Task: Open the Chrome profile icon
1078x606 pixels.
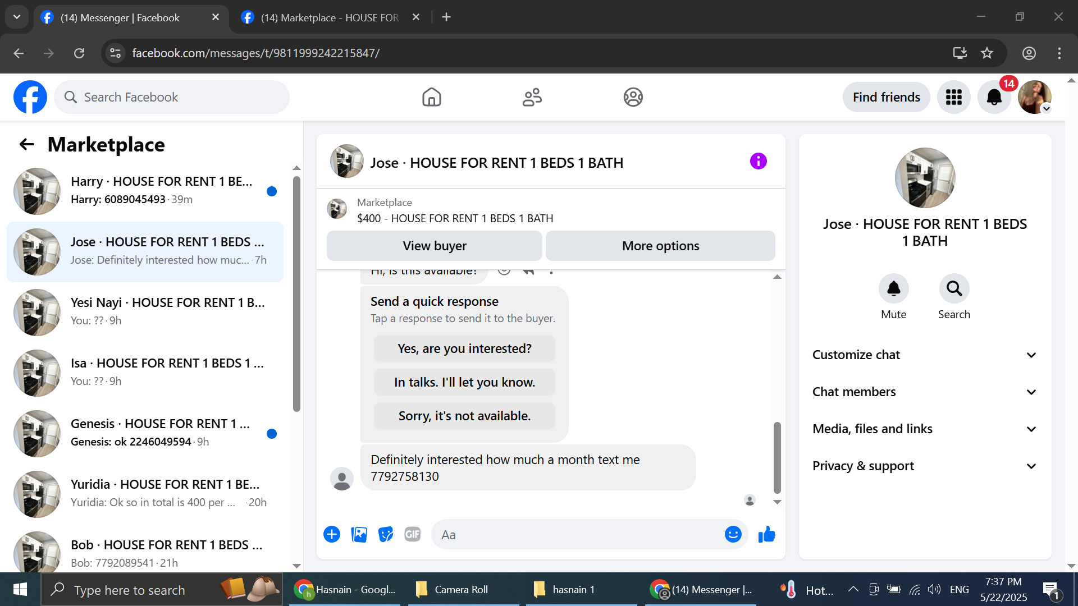Action: 1029,53
